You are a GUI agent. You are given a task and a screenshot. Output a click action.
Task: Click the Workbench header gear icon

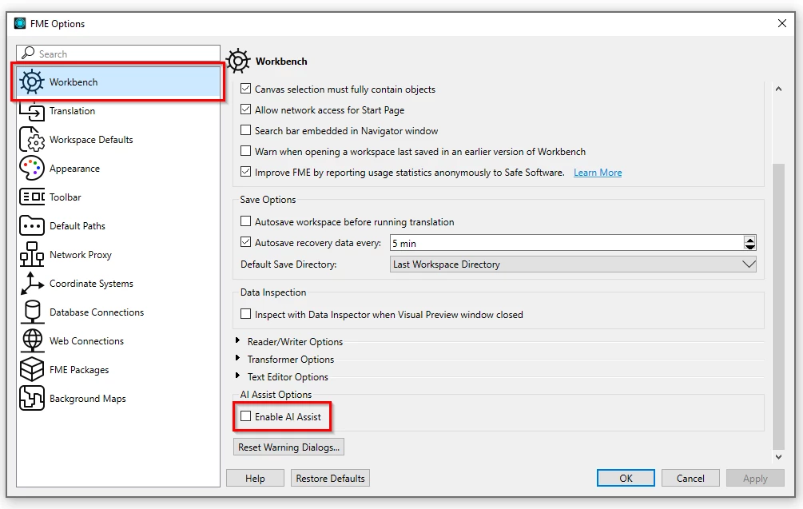(x=238, y=61)
